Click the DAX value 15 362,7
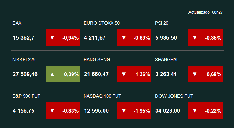 [x=24, y=38]
